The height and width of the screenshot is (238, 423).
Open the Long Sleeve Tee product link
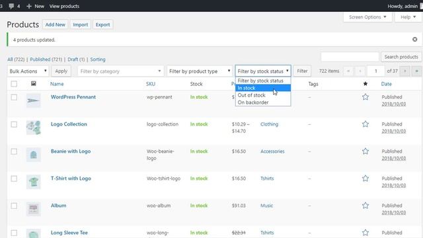(69, 233)
